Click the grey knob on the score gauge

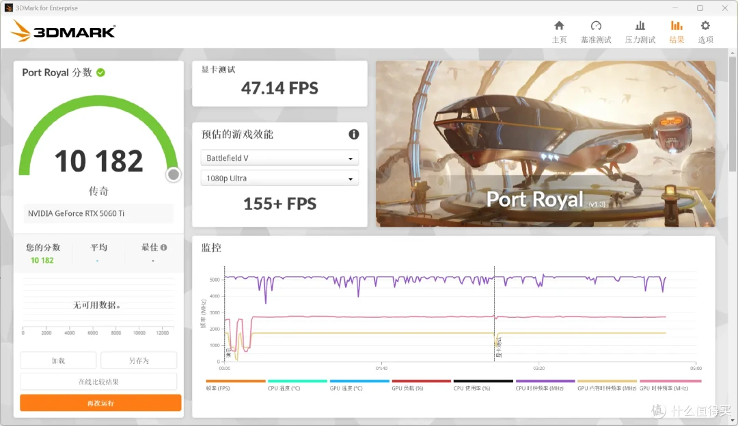[x=173, y=174]
